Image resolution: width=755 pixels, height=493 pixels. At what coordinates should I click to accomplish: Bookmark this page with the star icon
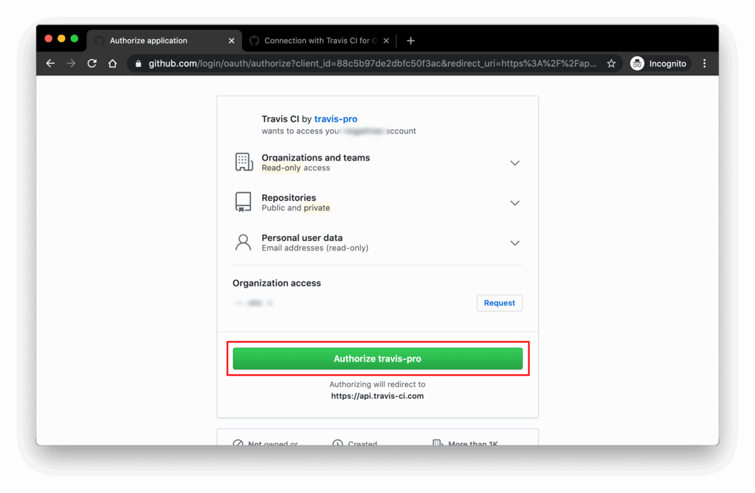point(611,64)
